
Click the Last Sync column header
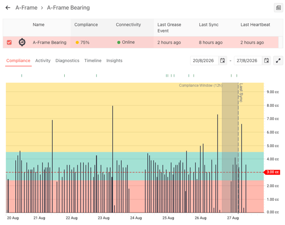pyautogui.click(x=209, y=25)
